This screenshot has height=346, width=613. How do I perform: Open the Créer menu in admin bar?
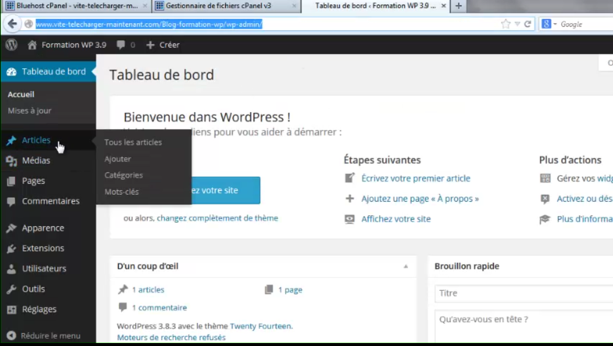(x=163, y=45)
